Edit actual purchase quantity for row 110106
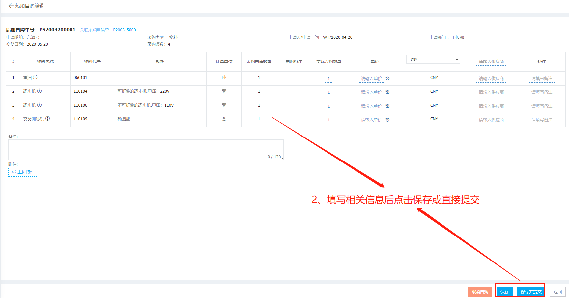569x298 pixels. [x=329, y=106]
